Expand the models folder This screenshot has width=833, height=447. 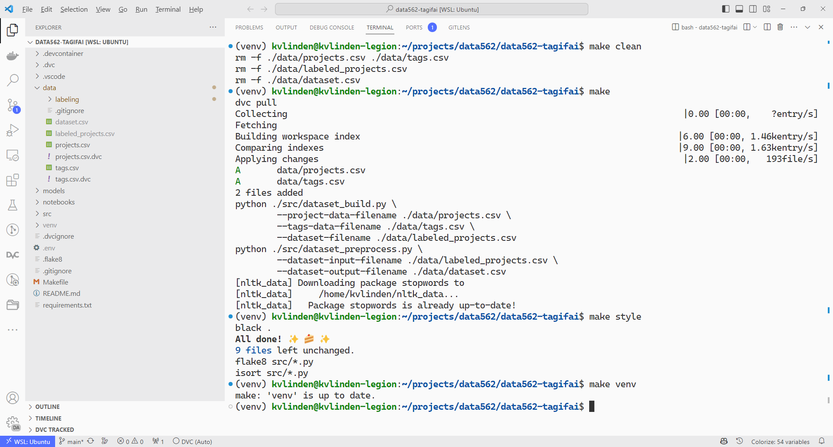tap(54, 191)
